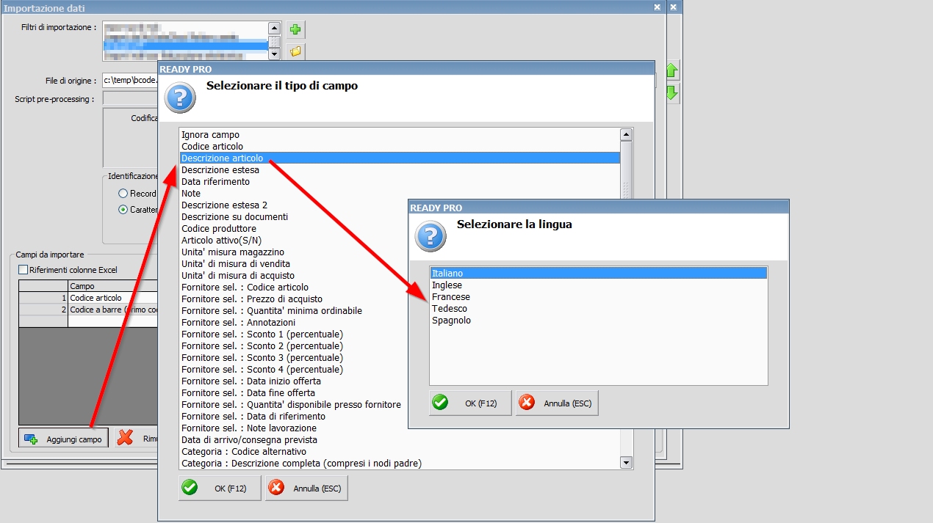Select Unita' di misura di acquisto
933x523 pixels.
(294, 275)
